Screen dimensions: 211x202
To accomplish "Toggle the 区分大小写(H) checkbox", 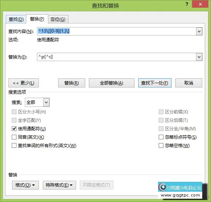I will [x=14, y=112].
